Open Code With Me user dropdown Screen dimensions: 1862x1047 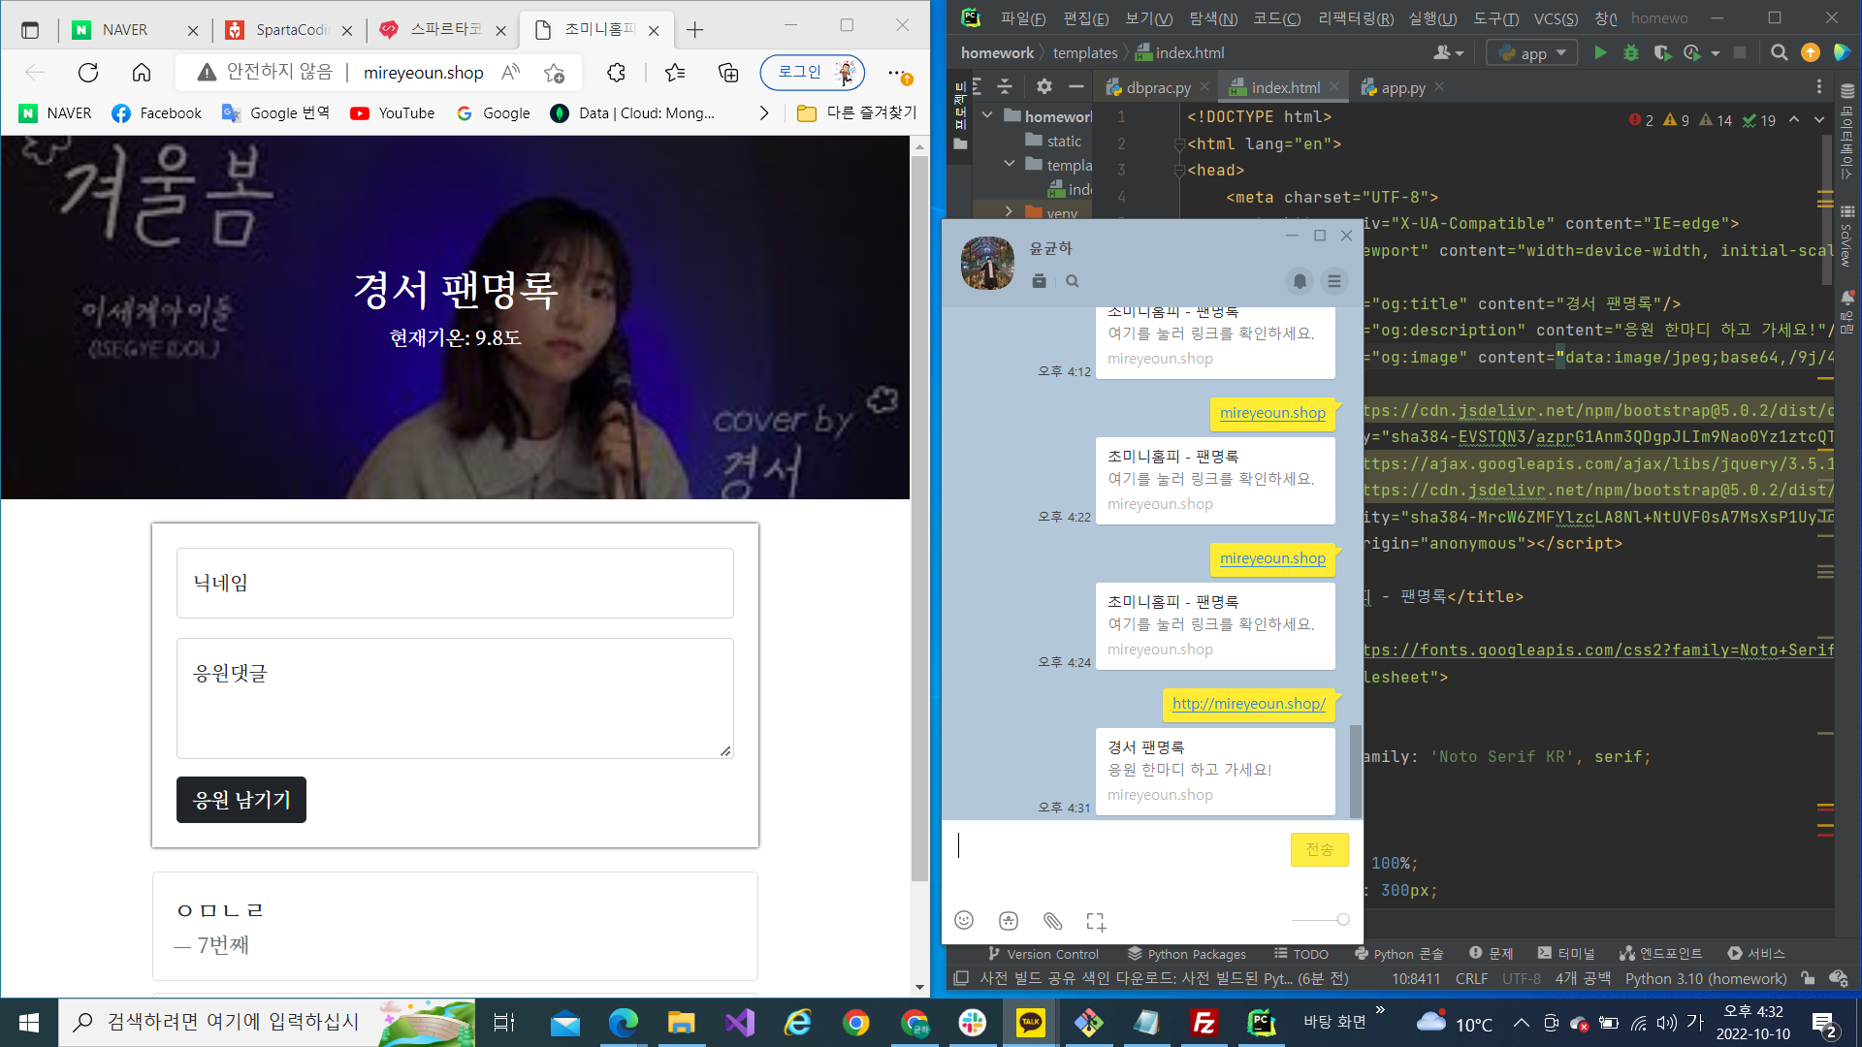point(1448,52)
